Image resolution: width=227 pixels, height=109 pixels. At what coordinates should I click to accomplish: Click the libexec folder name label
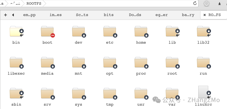[16, 74]
